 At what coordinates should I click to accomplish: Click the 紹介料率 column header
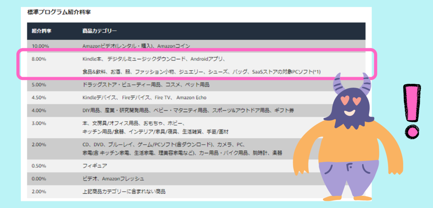[41, 31]
